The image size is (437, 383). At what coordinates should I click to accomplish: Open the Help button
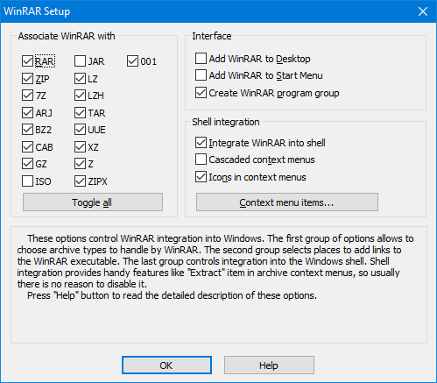pos(269,365)
